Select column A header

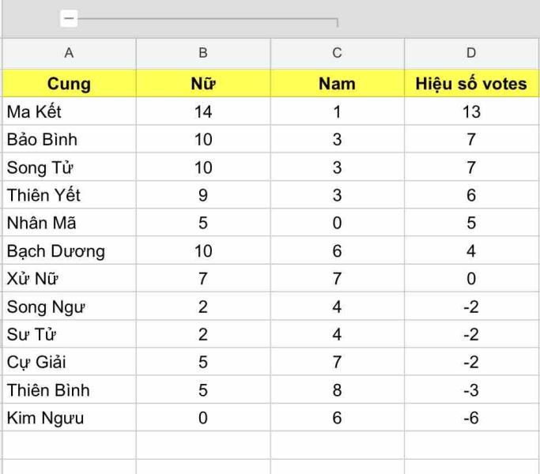tap(69, 53)
